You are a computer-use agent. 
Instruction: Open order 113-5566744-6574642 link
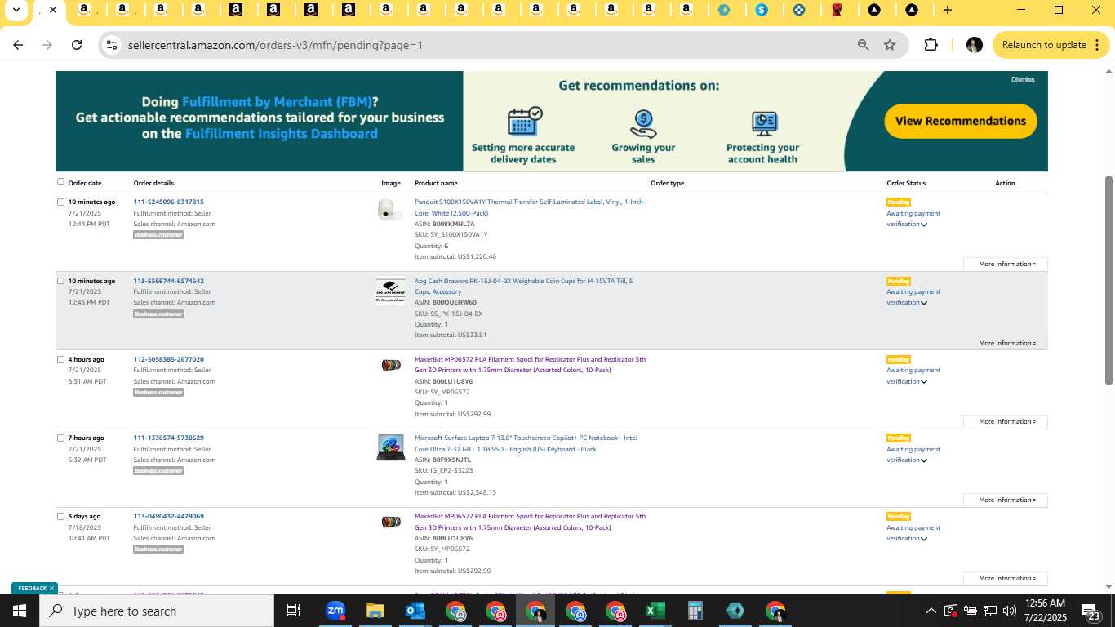click(x=168, y=281)
